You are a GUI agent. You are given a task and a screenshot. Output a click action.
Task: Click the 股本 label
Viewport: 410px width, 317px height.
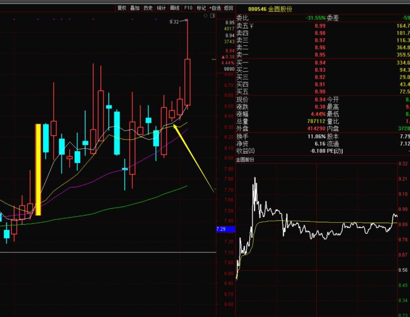click(333, 136)
